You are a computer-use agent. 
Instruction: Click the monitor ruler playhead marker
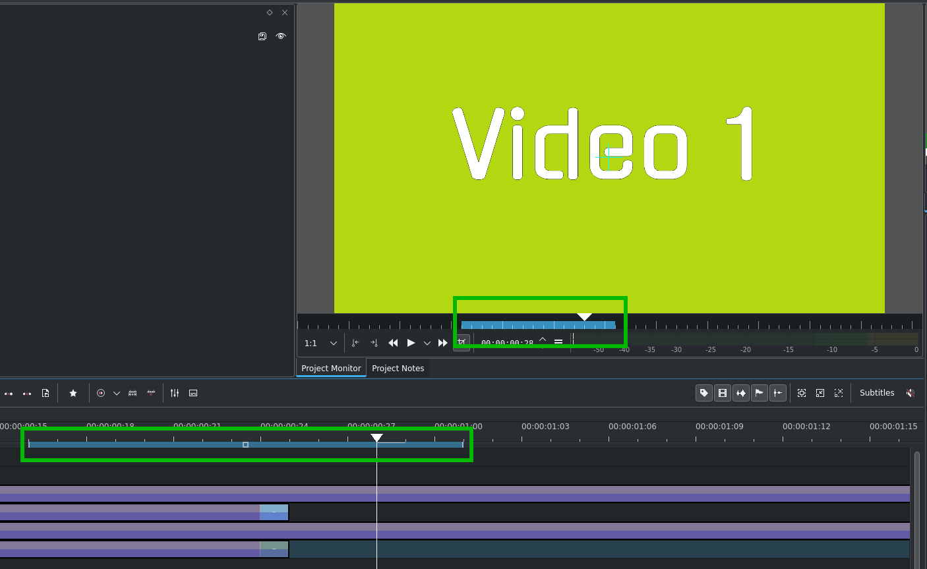[x=584, y=317]
